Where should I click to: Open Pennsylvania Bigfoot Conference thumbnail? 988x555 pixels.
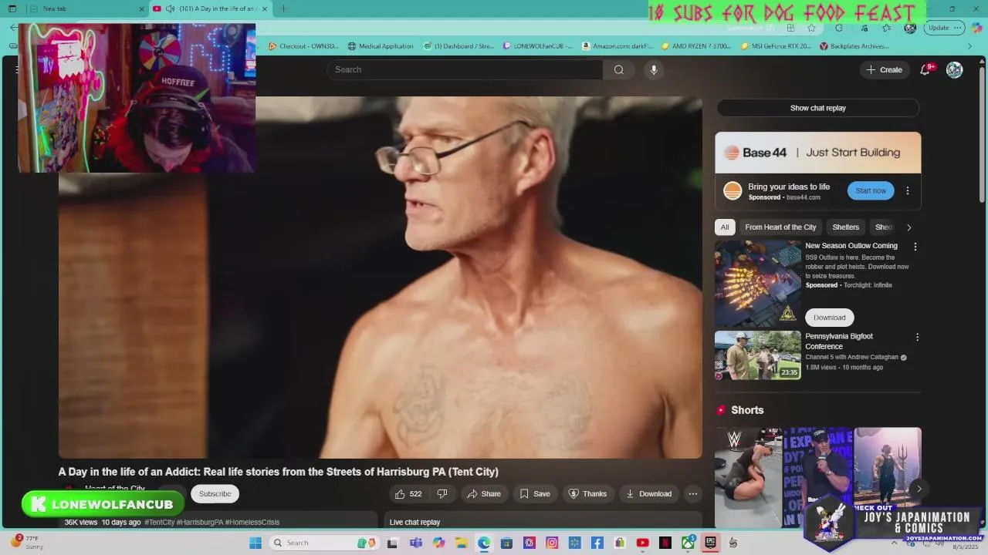point(758,355)
